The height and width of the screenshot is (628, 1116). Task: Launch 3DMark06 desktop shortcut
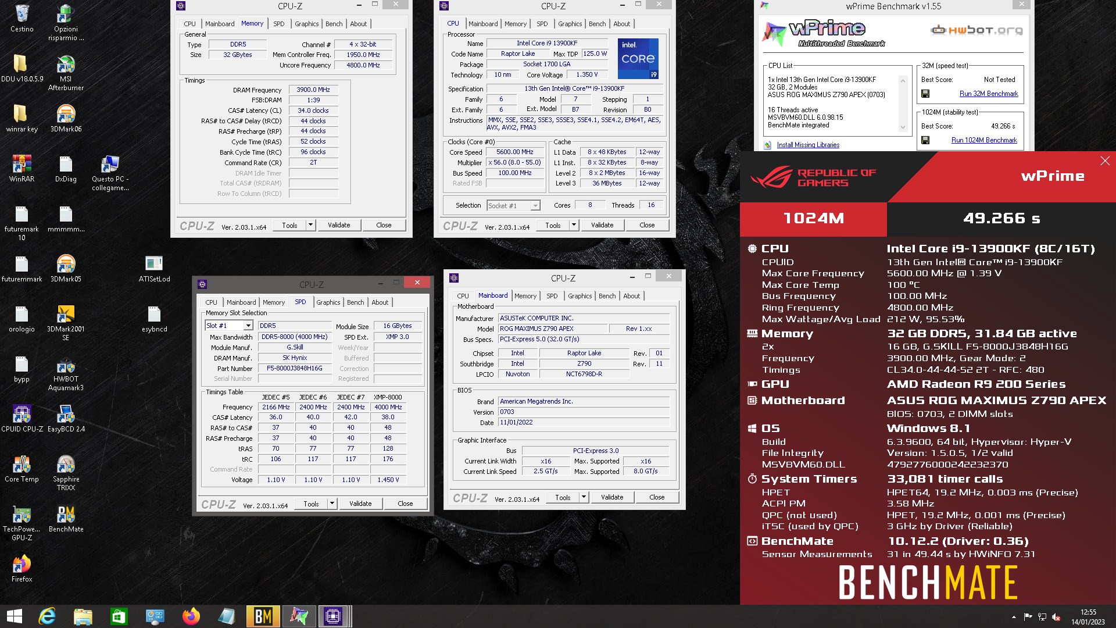pyautogui.click(x=66, y=118)
